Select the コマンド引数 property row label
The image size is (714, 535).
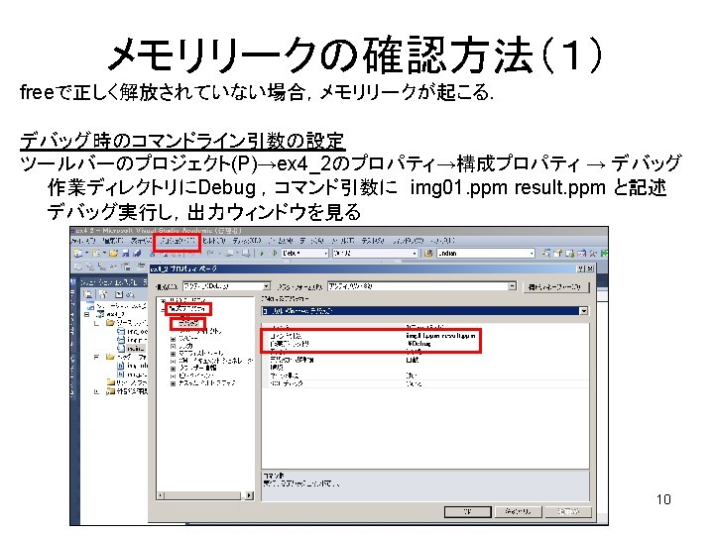point(286,336)
